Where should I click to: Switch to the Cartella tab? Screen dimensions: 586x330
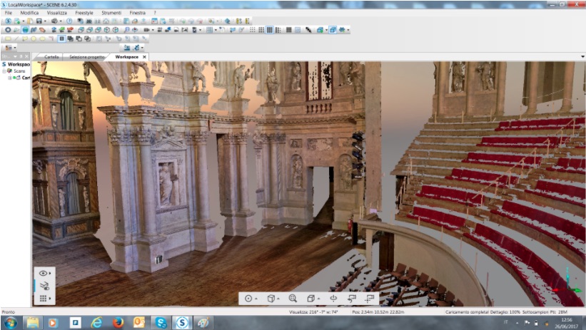[x=51, y=57]
